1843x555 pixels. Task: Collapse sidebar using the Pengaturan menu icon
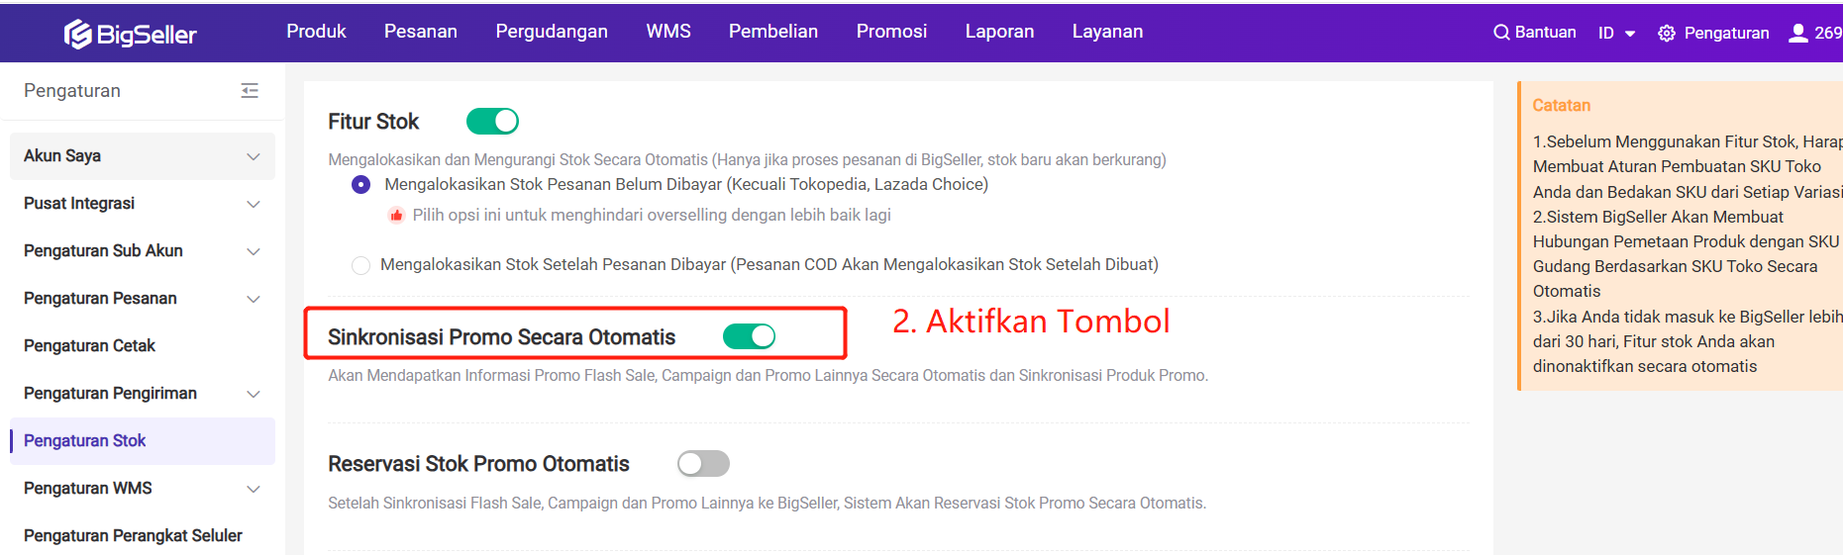click(x=250, y=91)
